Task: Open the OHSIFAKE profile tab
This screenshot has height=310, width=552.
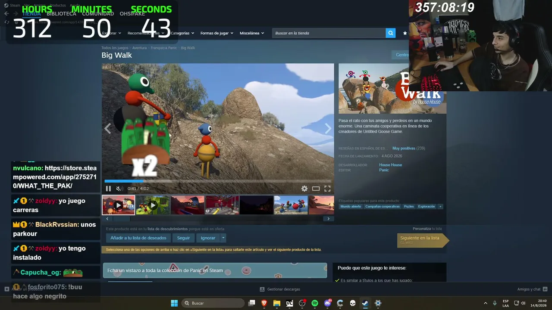Action: (132, 14)
